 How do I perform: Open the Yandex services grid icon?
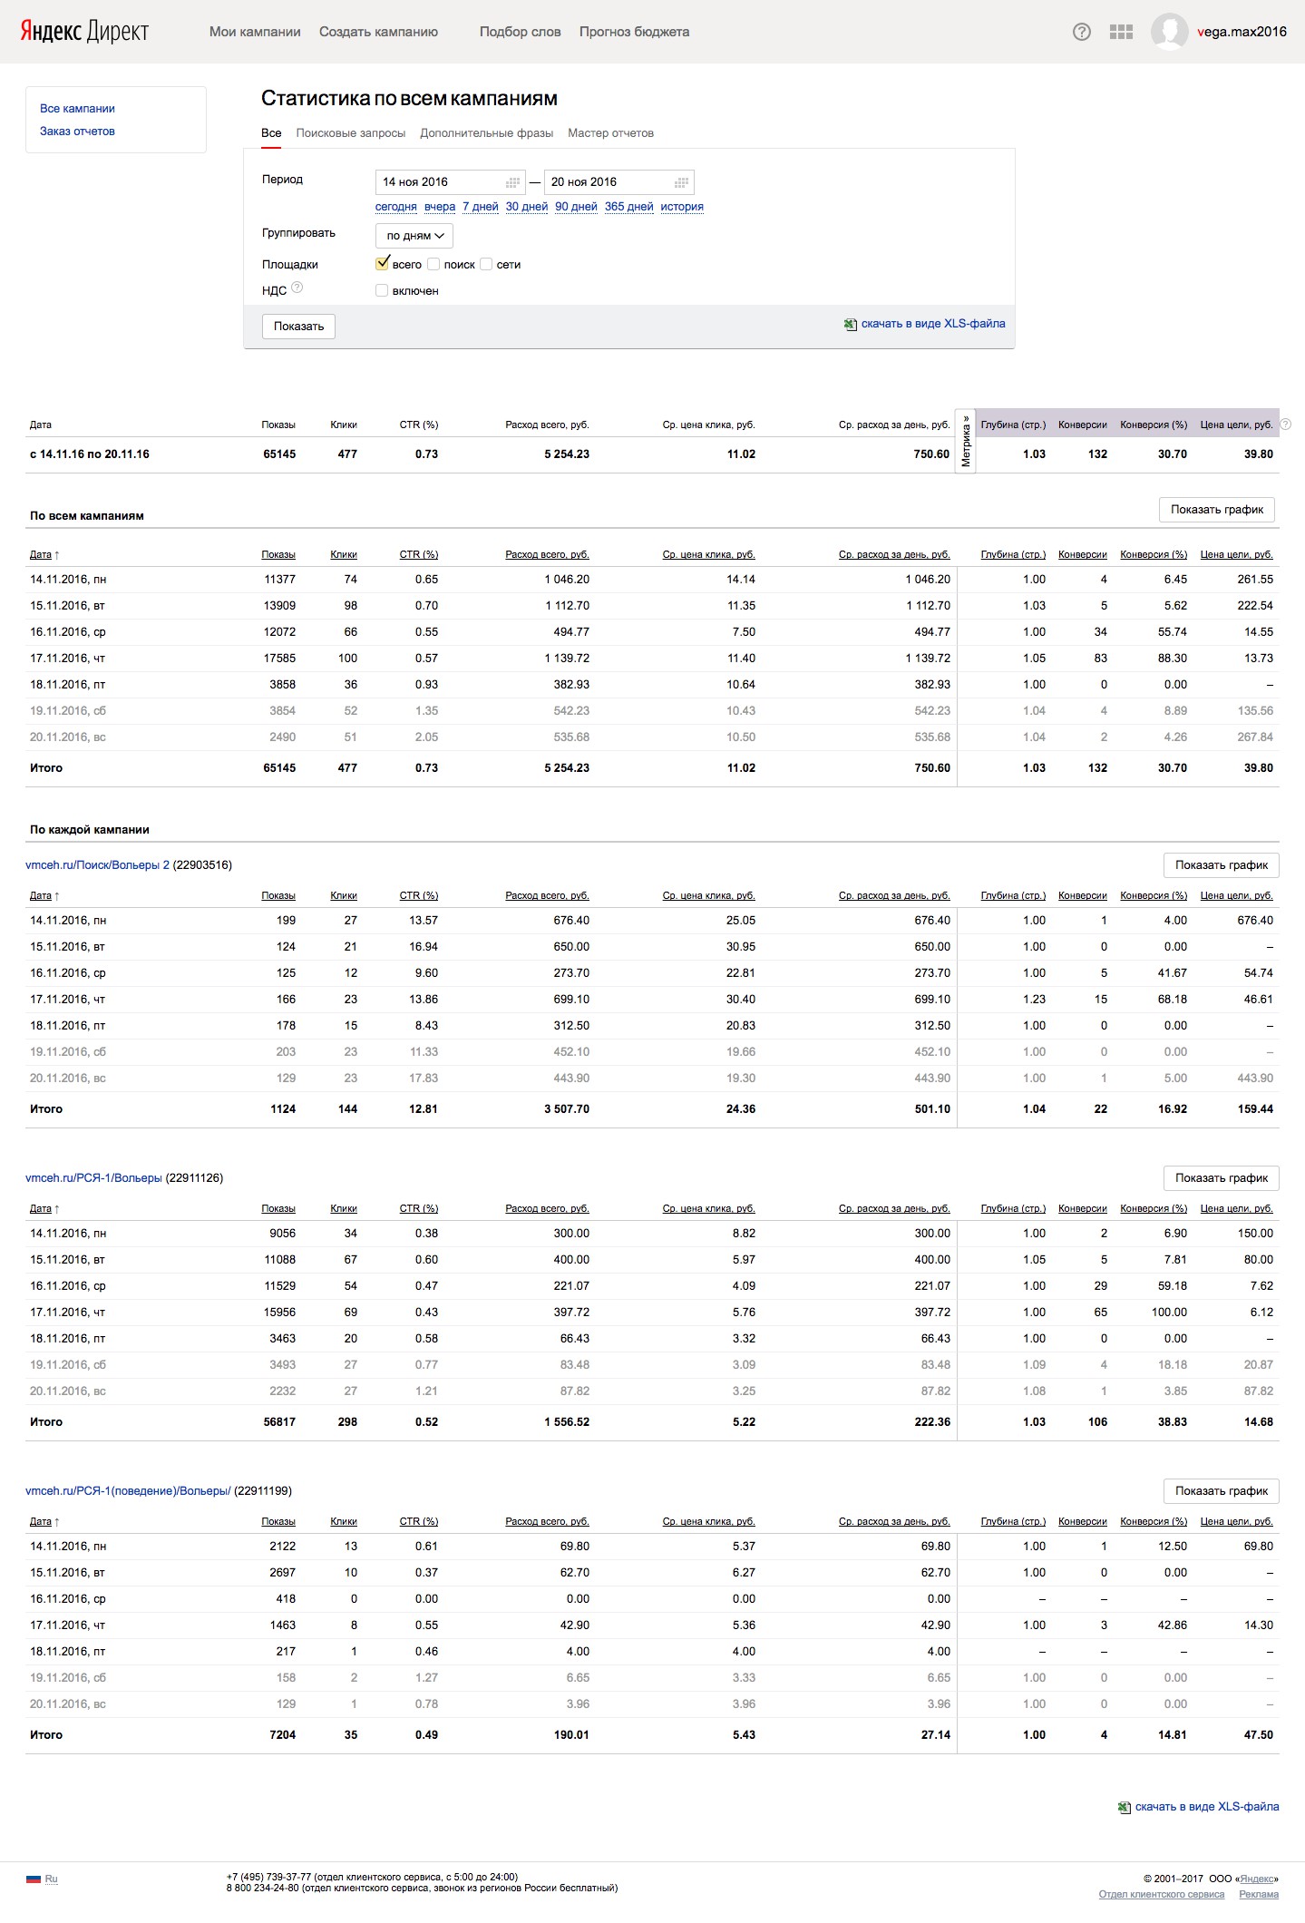point(1121,32)
